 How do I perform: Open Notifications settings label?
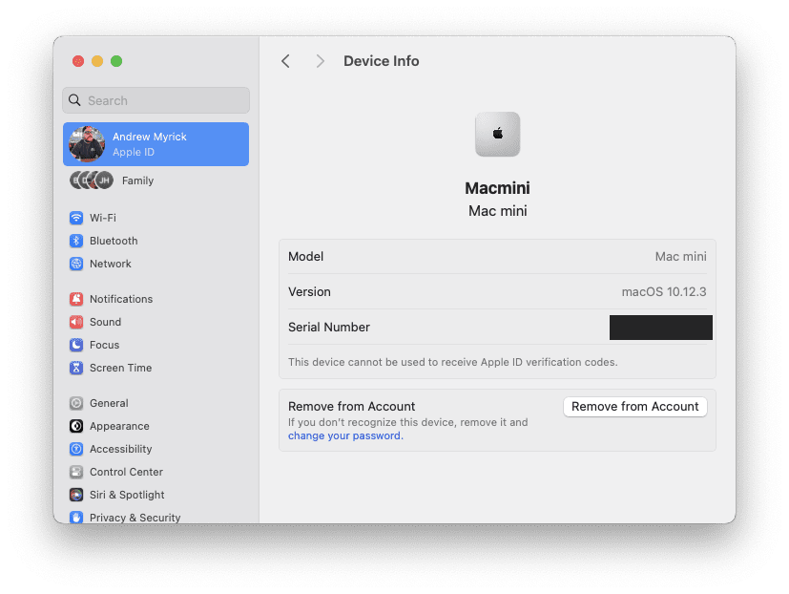121,299
